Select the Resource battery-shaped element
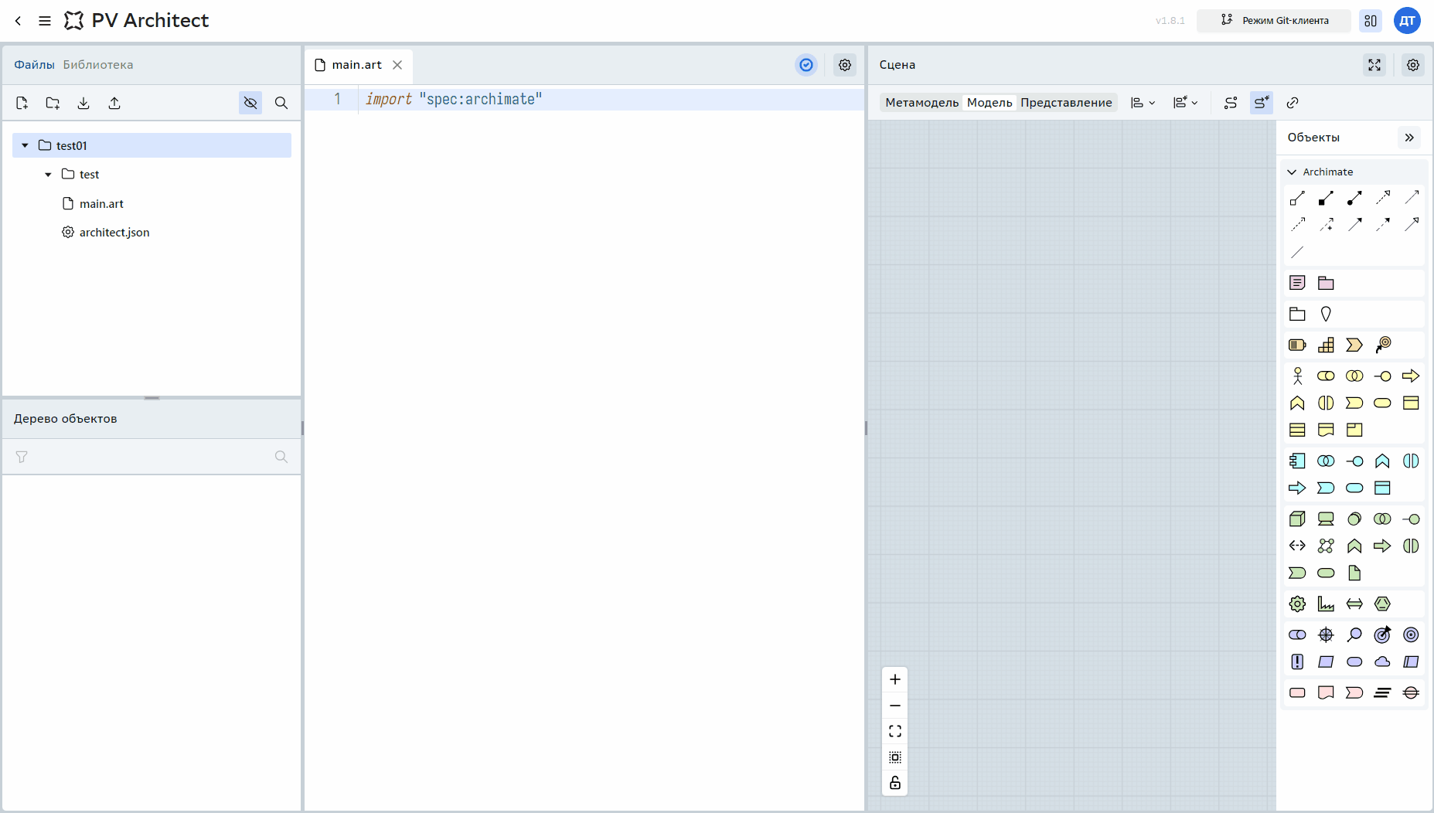Screen dimensions: 1434x813 pos(1297,345)
